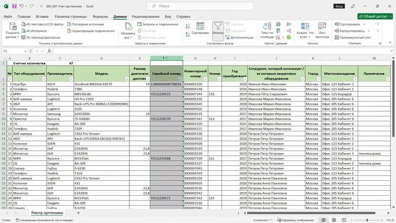Open filter dropdown for Модель column

(127, 79)
